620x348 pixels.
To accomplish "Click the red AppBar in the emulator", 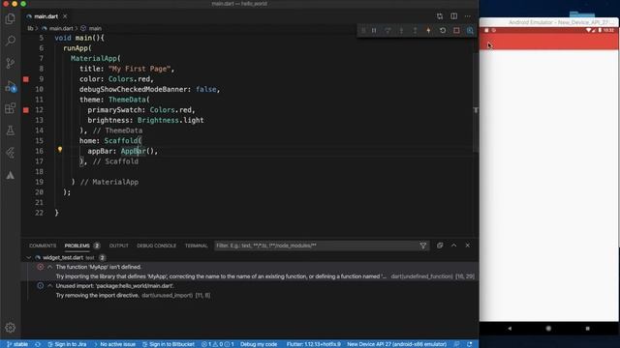I will [549, 42].
